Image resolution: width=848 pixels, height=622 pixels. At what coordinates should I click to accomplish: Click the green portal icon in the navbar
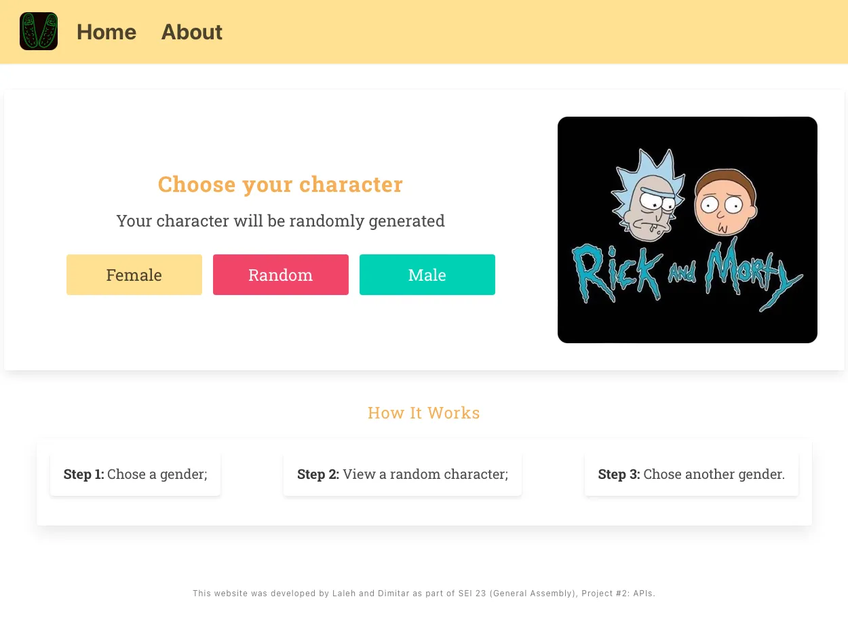[x=39, y=31]
